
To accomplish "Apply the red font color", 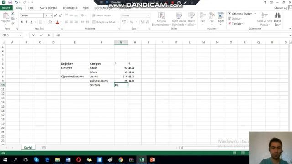I will (x=57, y=22).
